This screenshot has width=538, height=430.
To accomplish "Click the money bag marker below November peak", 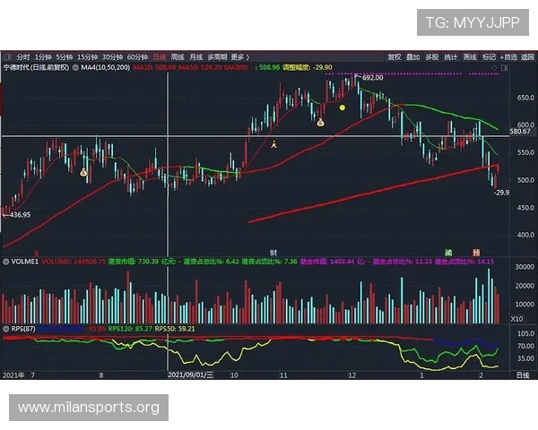I will 320,122.
